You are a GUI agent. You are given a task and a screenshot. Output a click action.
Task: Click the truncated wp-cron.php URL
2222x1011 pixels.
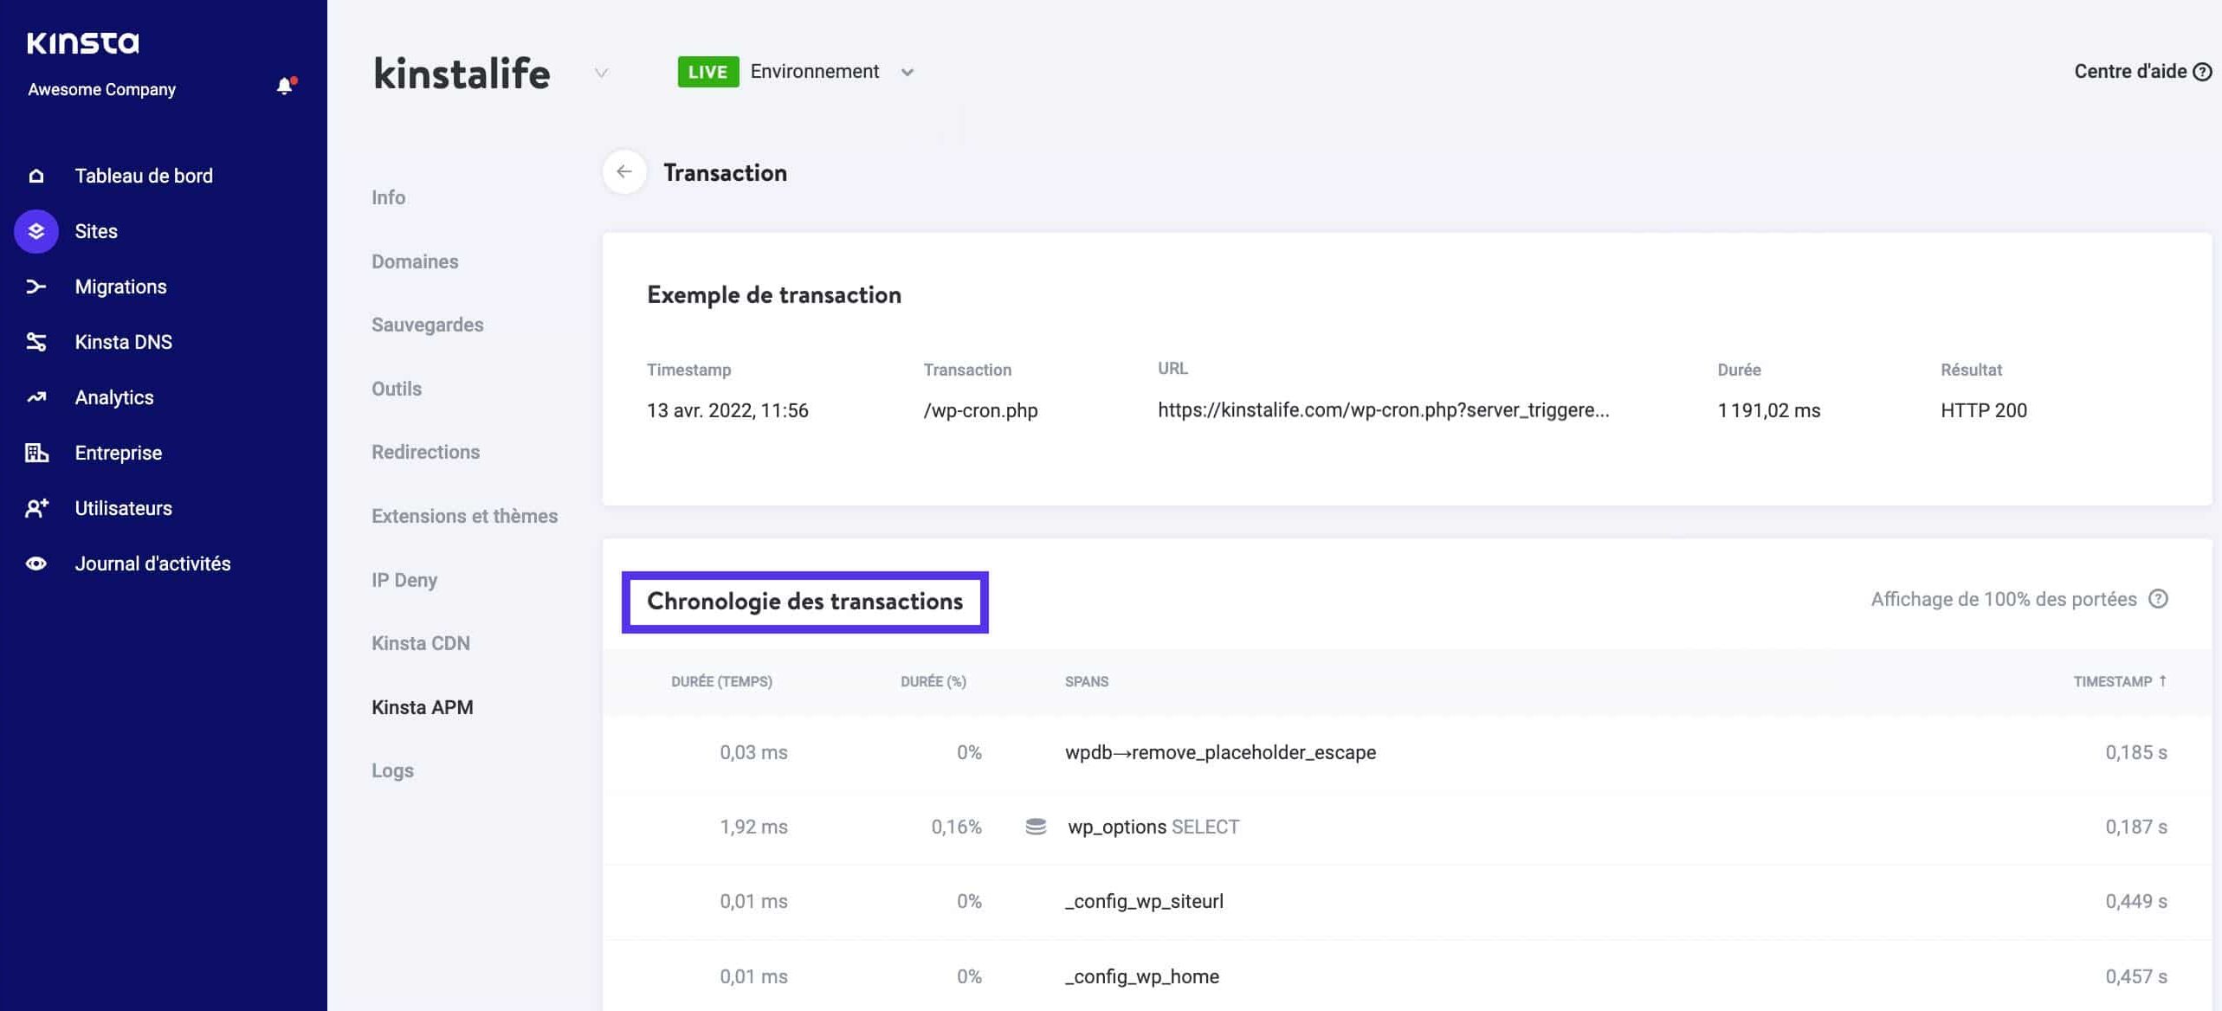[1383, 410]
